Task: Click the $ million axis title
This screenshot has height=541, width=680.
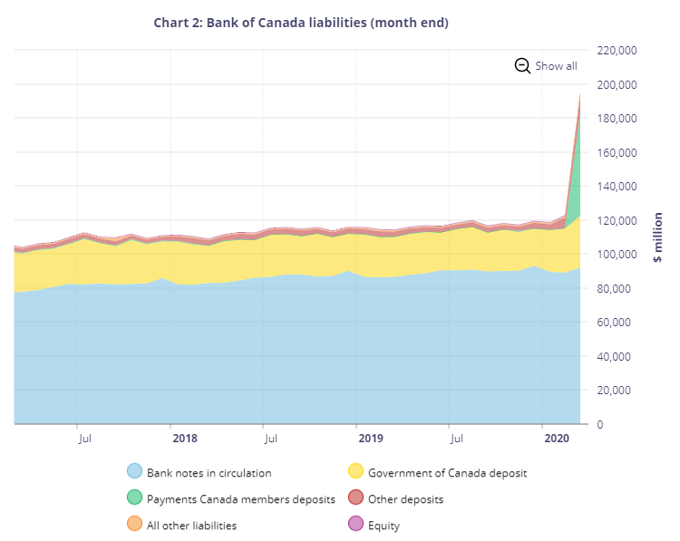Action: (658, 237)
